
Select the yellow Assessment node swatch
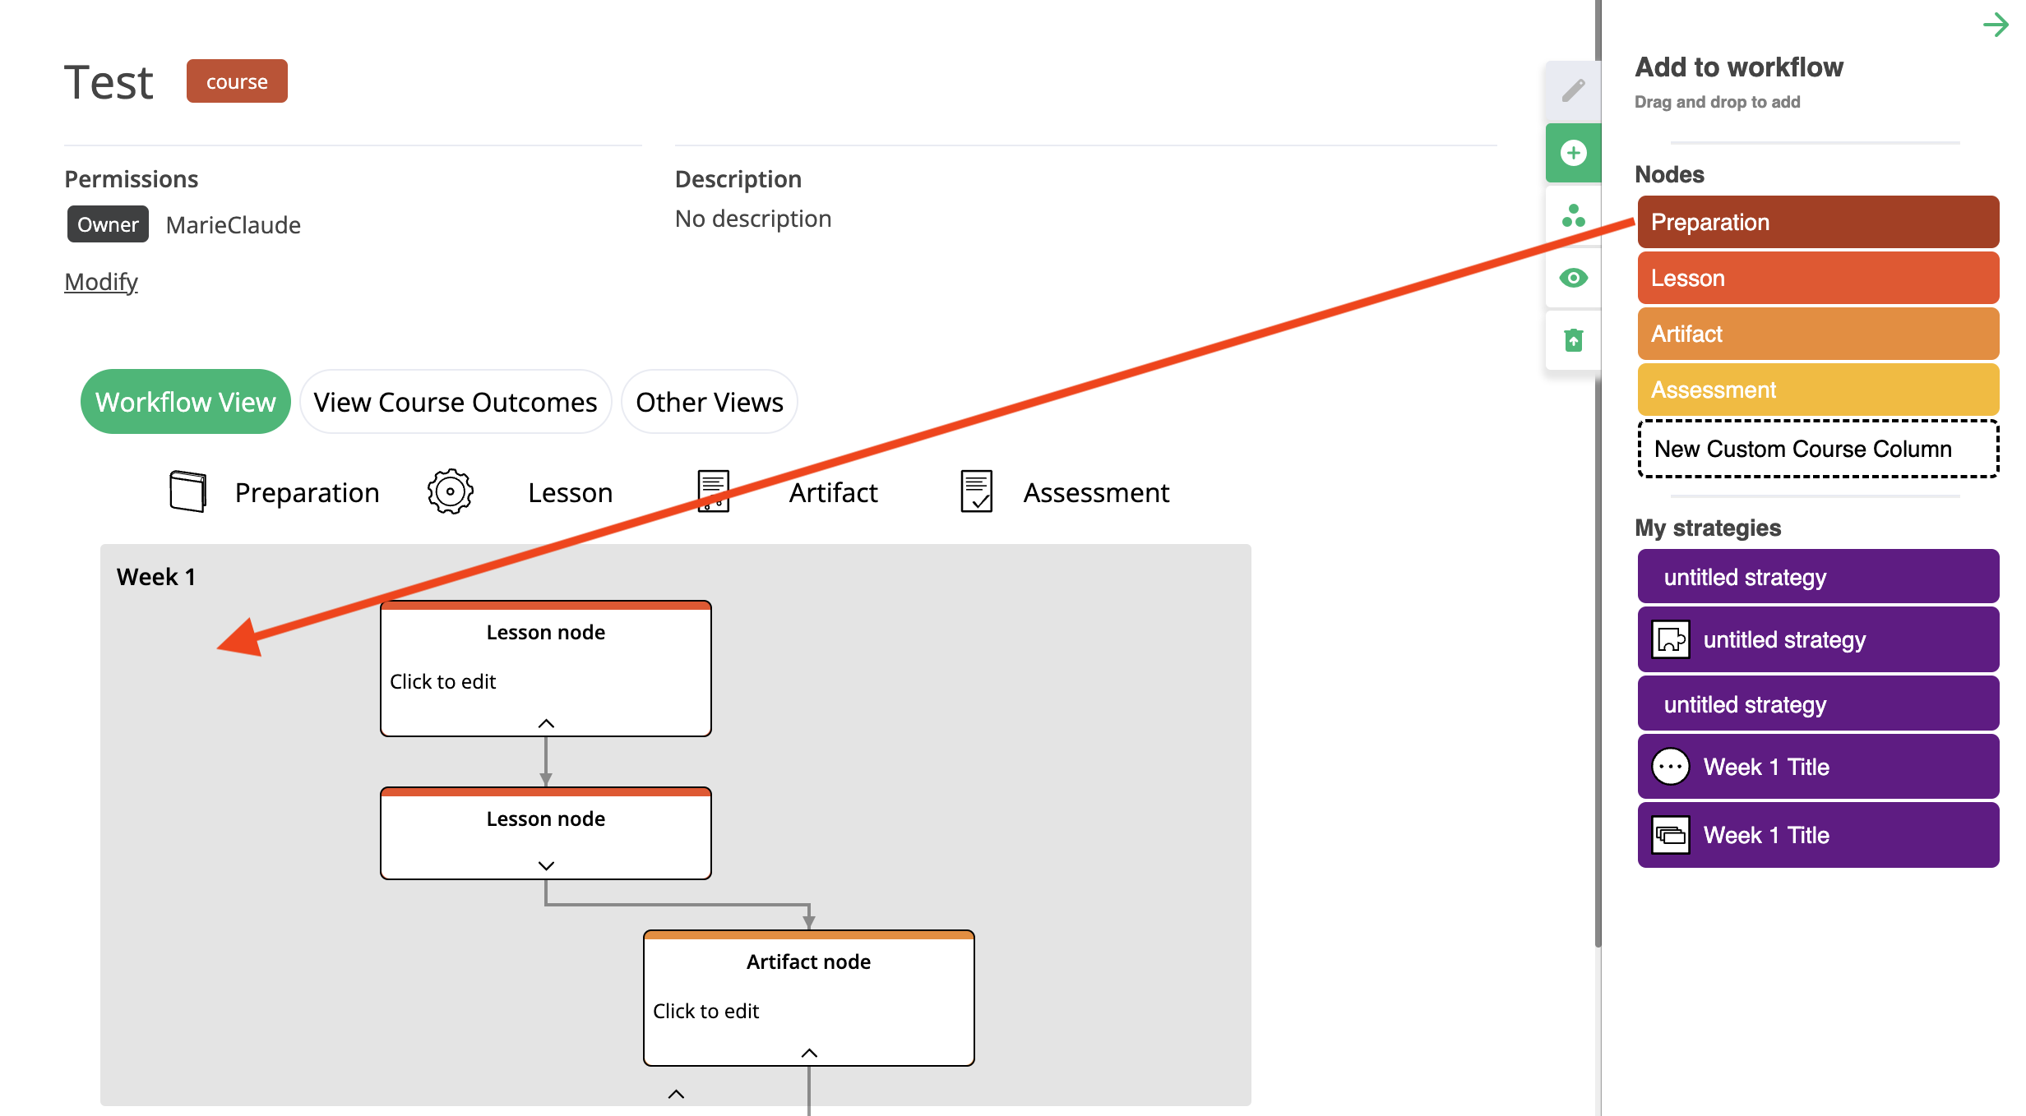(1817, 390)
